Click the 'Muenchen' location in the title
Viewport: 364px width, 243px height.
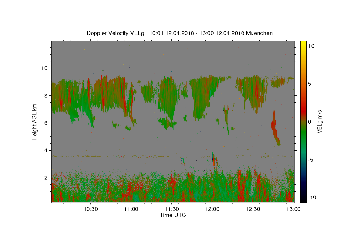(x=259, y=33)
